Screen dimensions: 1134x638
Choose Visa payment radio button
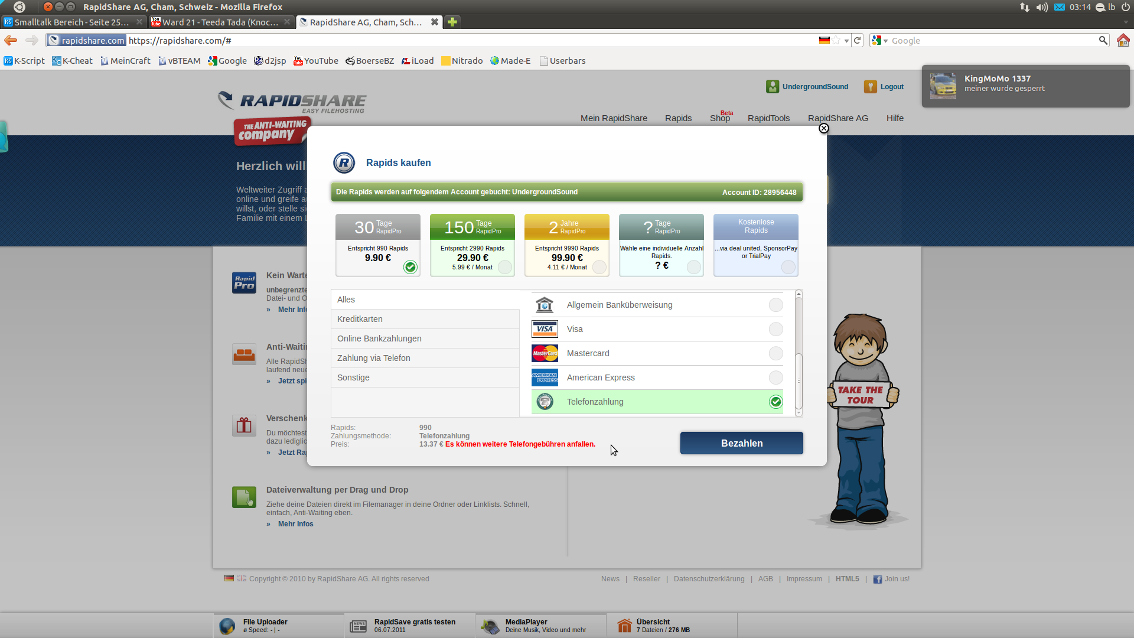(776, 329)
